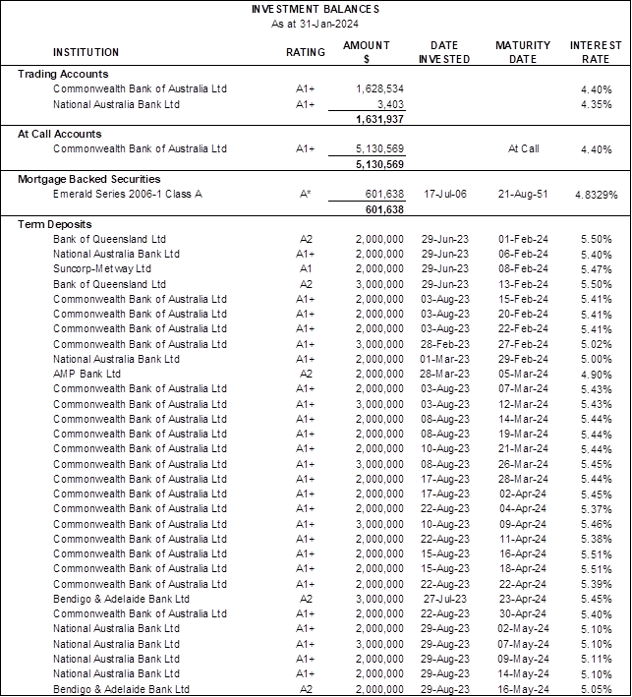The height and width of the screenshot is (697, 632).
Task: Select the maturity date 16-May-24
Action: click(523, 689)
